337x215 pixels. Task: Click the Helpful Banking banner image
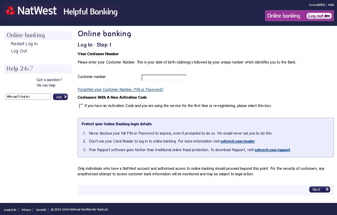(90, 12)
